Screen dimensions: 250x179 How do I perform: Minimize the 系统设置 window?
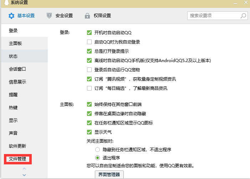coord(235,3)
